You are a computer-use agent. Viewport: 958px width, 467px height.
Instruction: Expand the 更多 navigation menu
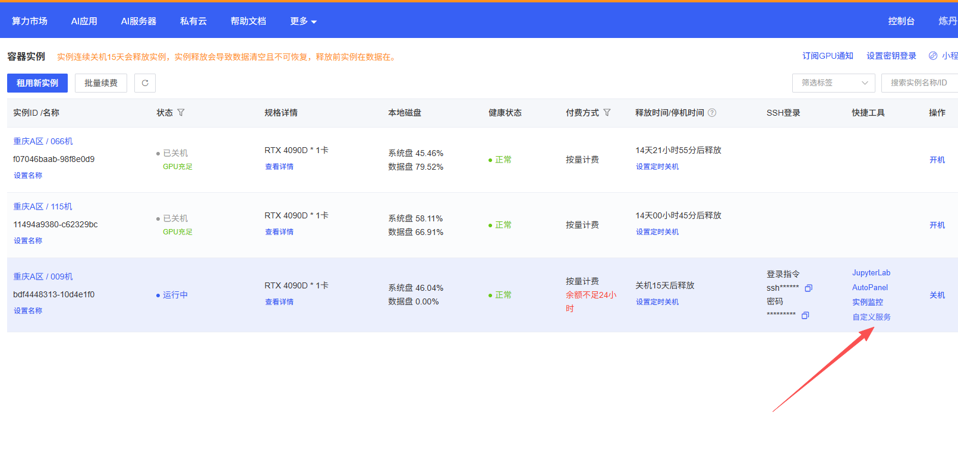(x=303, y=21)
